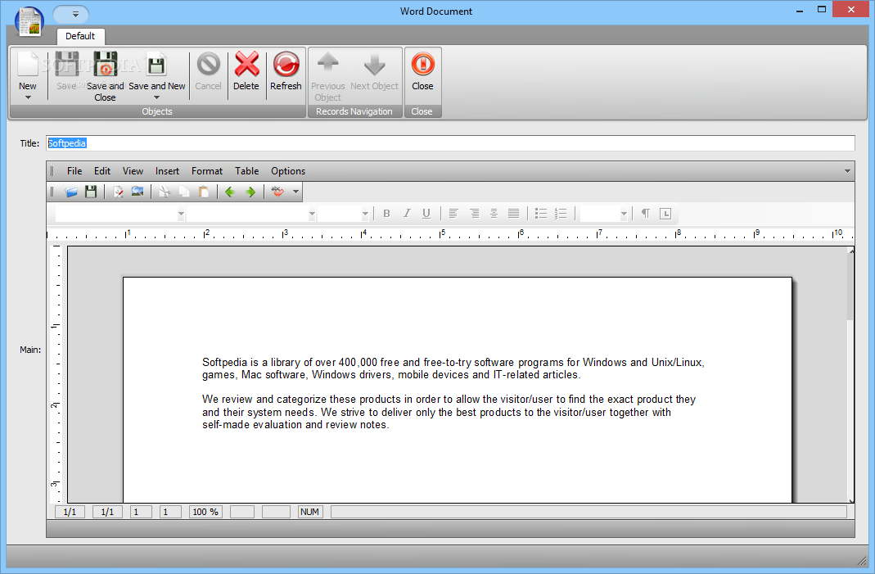Click the print preview magnifier icon
The width and height of the screenshot is (875, 574).
(138, 192)
